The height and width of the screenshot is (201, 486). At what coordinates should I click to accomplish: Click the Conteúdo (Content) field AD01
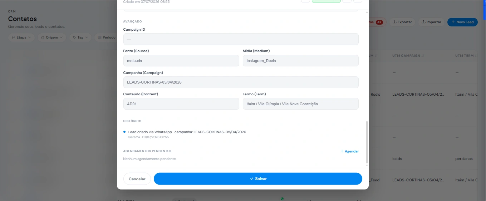[x=181, y=104]
